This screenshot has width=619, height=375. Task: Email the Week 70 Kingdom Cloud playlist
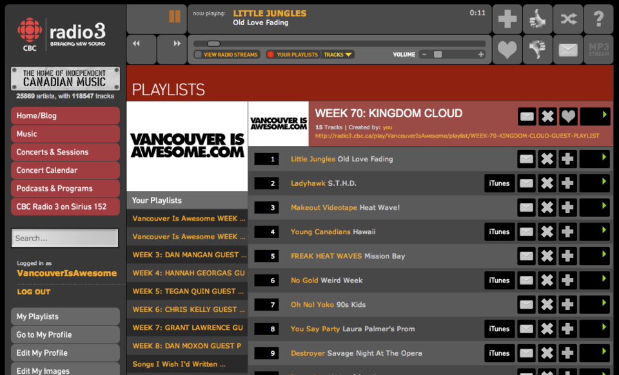527,116
